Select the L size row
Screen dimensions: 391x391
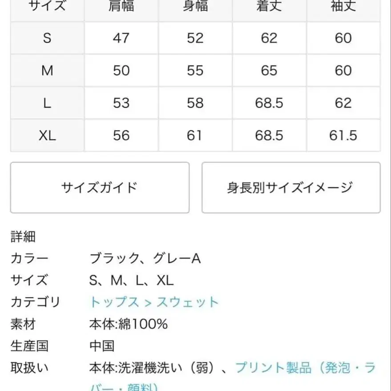47,103
